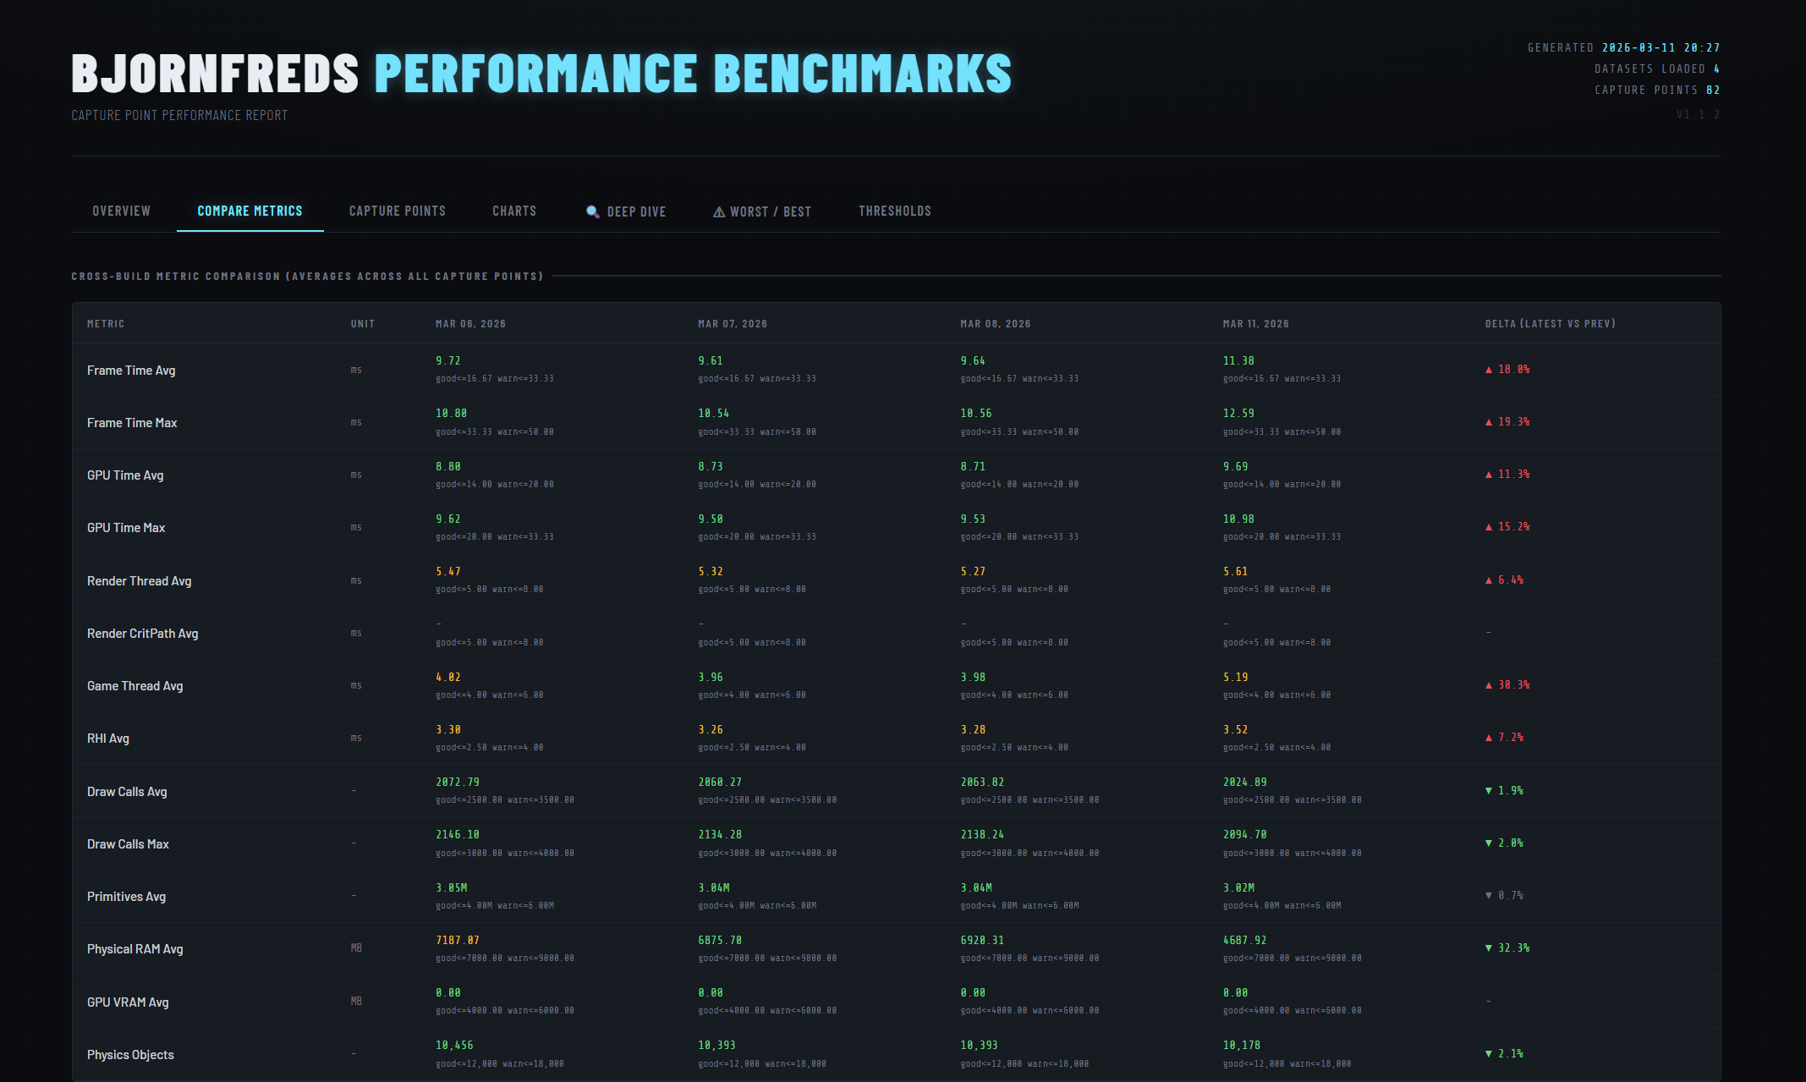Viewport: 1806px width, 1082px height.
Task: Click the DELTA (LATEST VS PREV) column header
Action: pyautogui.click(x=1551, y=322)
